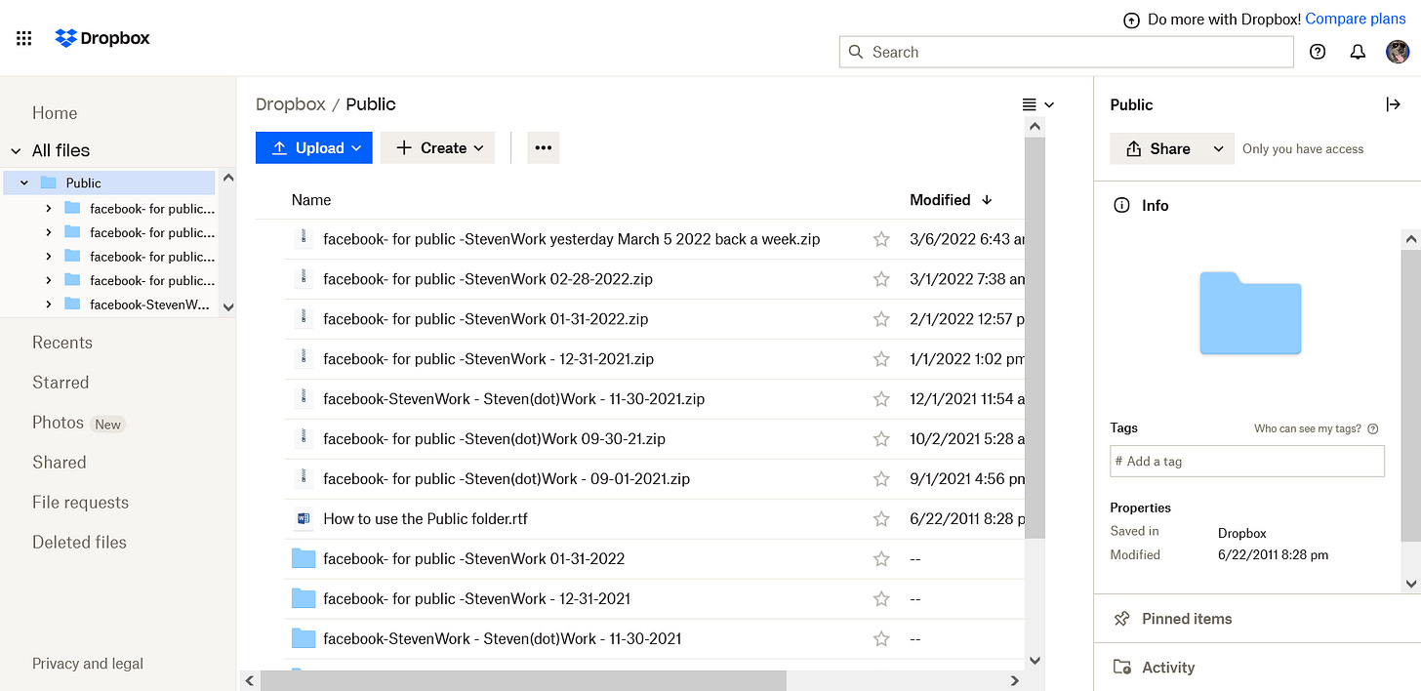
Task: Click the file list vertical scrollbar
Action: pos(1035,337)
